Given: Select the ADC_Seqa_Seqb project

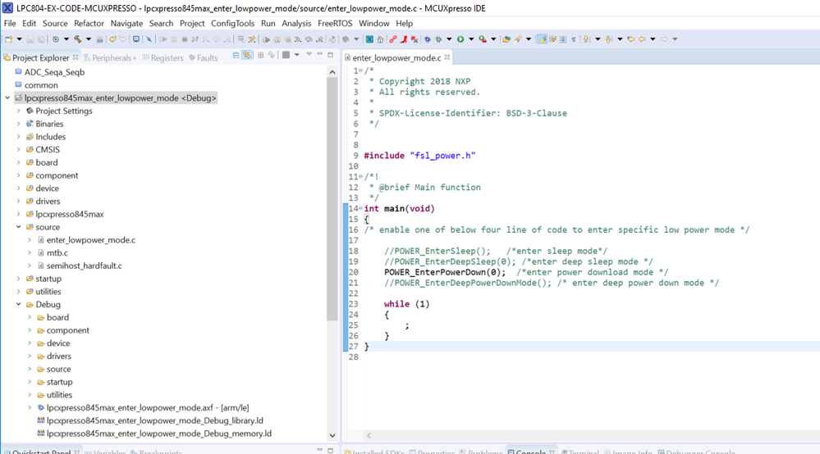Looking at the screenshot, I should tap(54, 72).
